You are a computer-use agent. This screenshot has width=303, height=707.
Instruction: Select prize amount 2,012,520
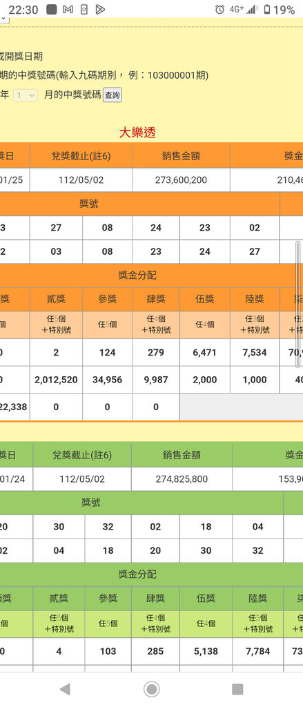point(56,380)
